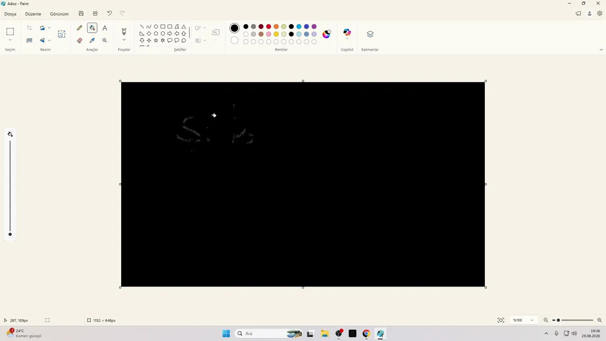Choose the Hexagon shape
Image resolution: width=606 pixels, height=341 pixels.
pyautogui.click(x=163, y=34)
